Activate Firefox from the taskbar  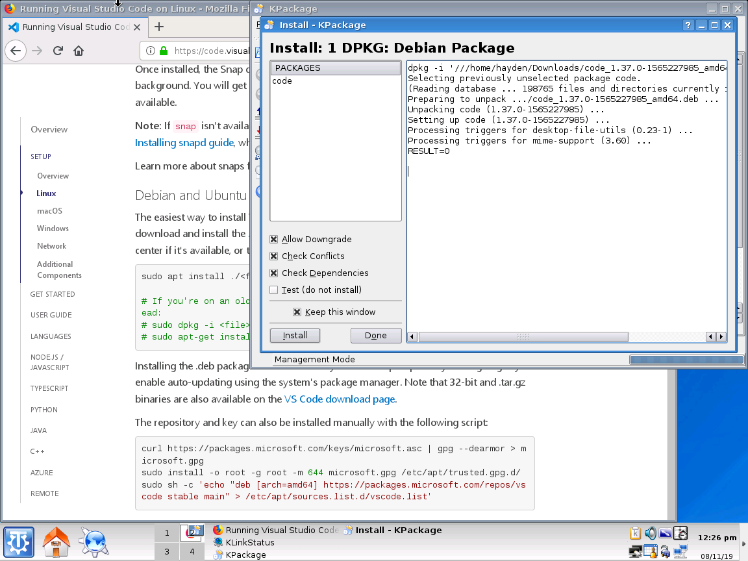pyautogui.click(x=276, y=530)
